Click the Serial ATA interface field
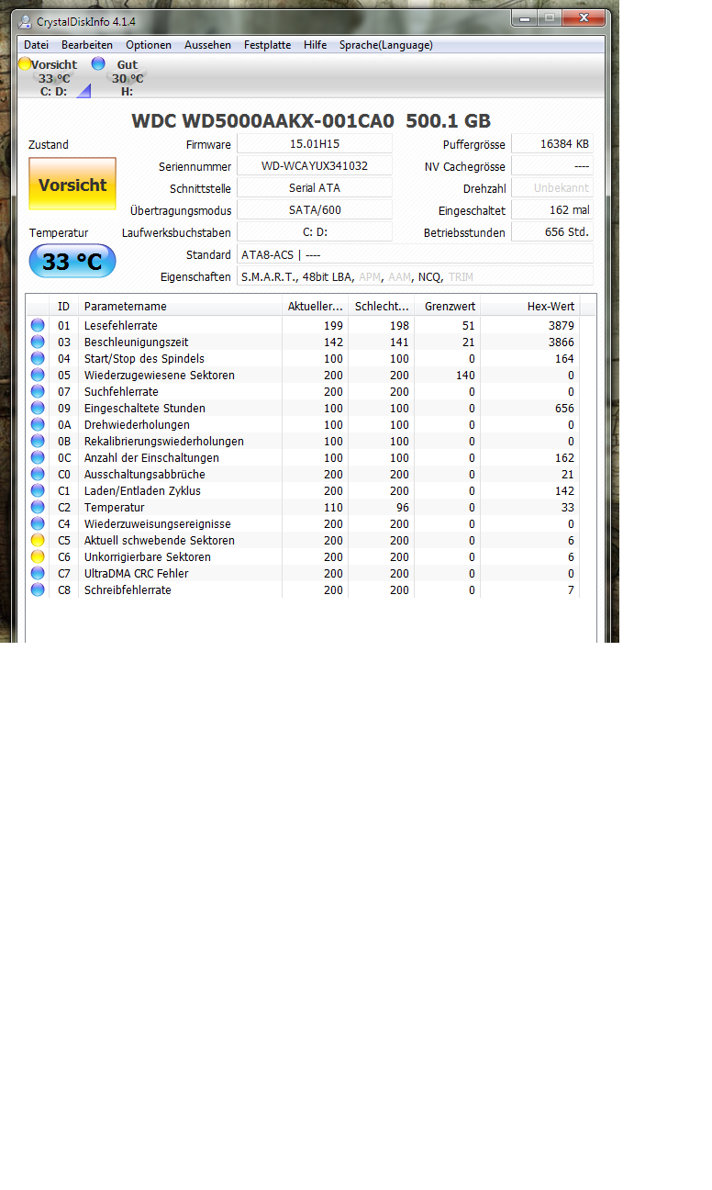Screen dimensions: 712x1190 pos(315,188)
